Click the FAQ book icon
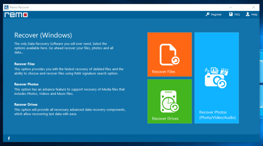The width and height of the screenshot is (263, 146). (231, 14)
